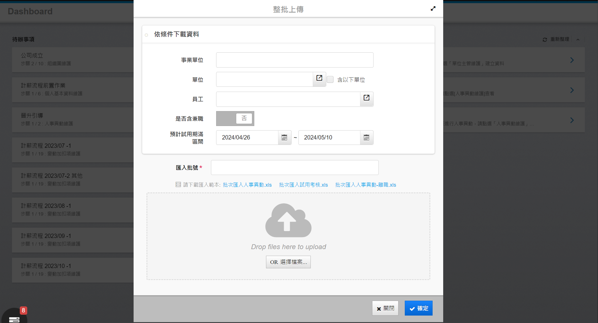
Task: Open calendar for start date 2024/04/26
Action: coord(284,138)
